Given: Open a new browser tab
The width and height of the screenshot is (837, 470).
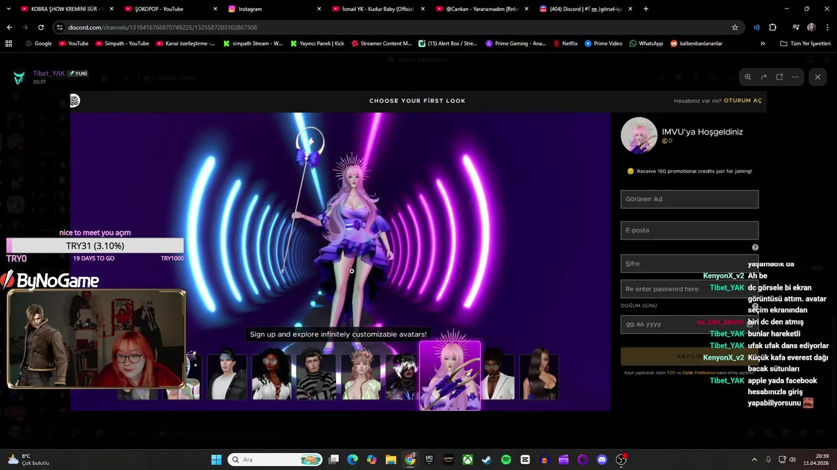Looking at the screenshot, I should pos(646,9).
